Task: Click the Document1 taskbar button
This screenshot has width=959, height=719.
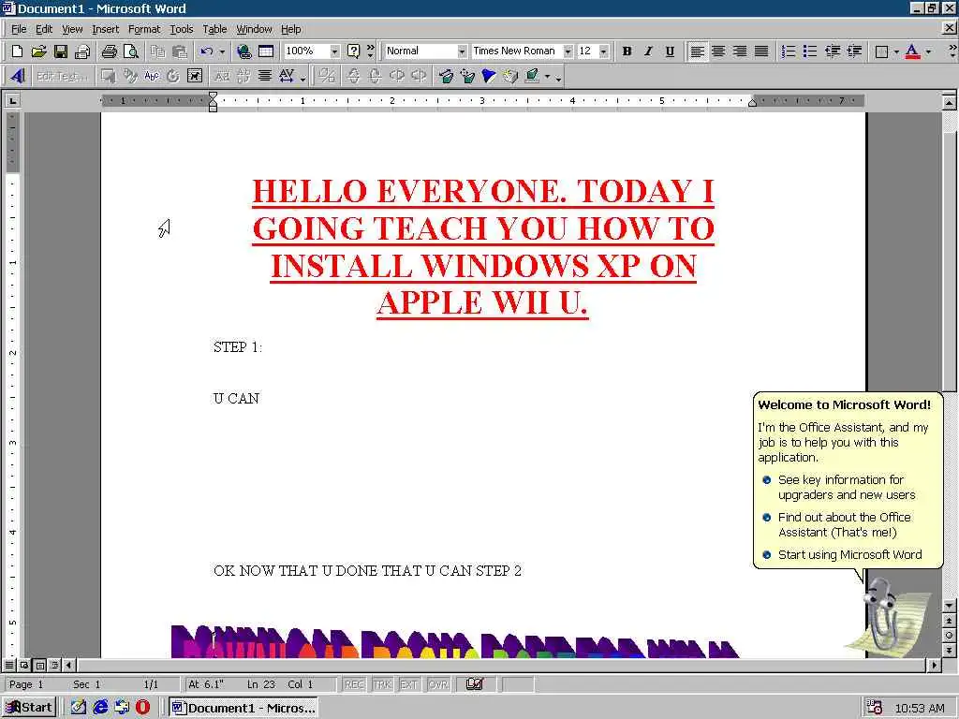Action: point(243,708)
